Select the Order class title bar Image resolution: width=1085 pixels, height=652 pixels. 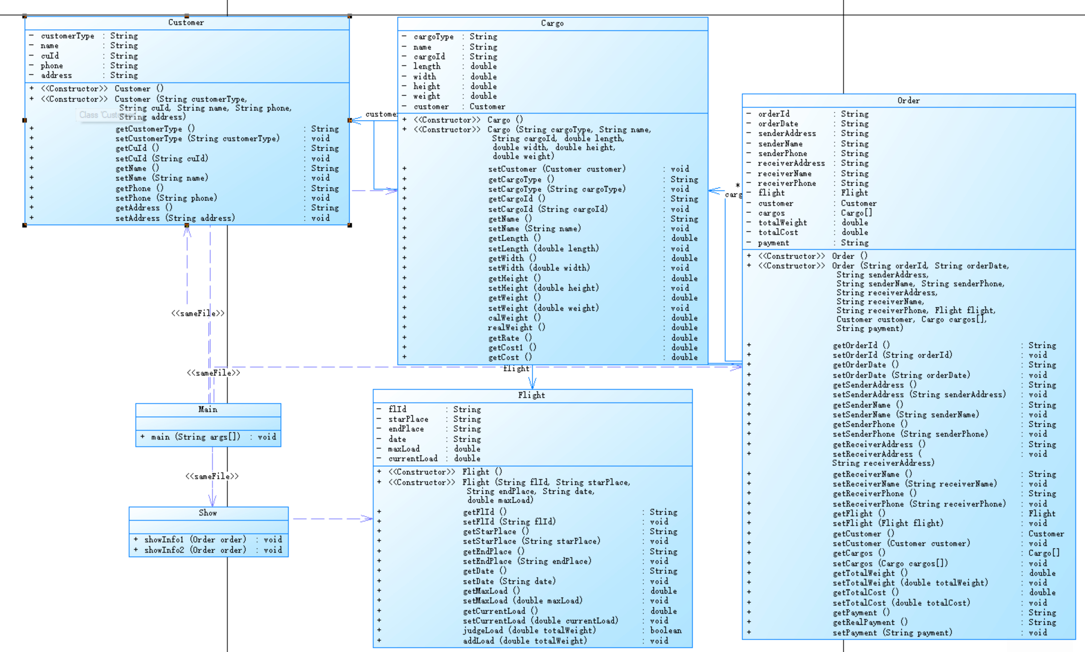908,101
